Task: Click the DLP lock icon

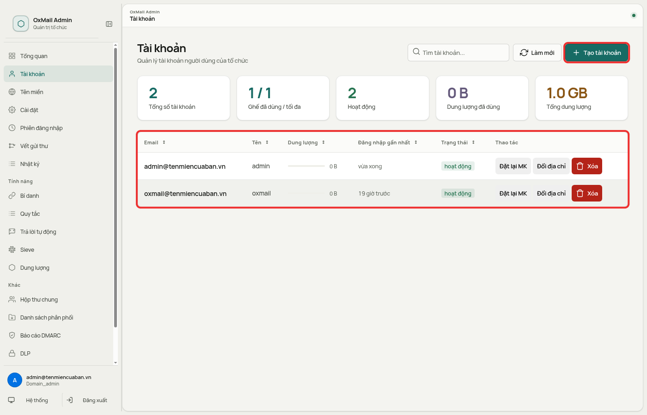Action: [x=12, y=353]
